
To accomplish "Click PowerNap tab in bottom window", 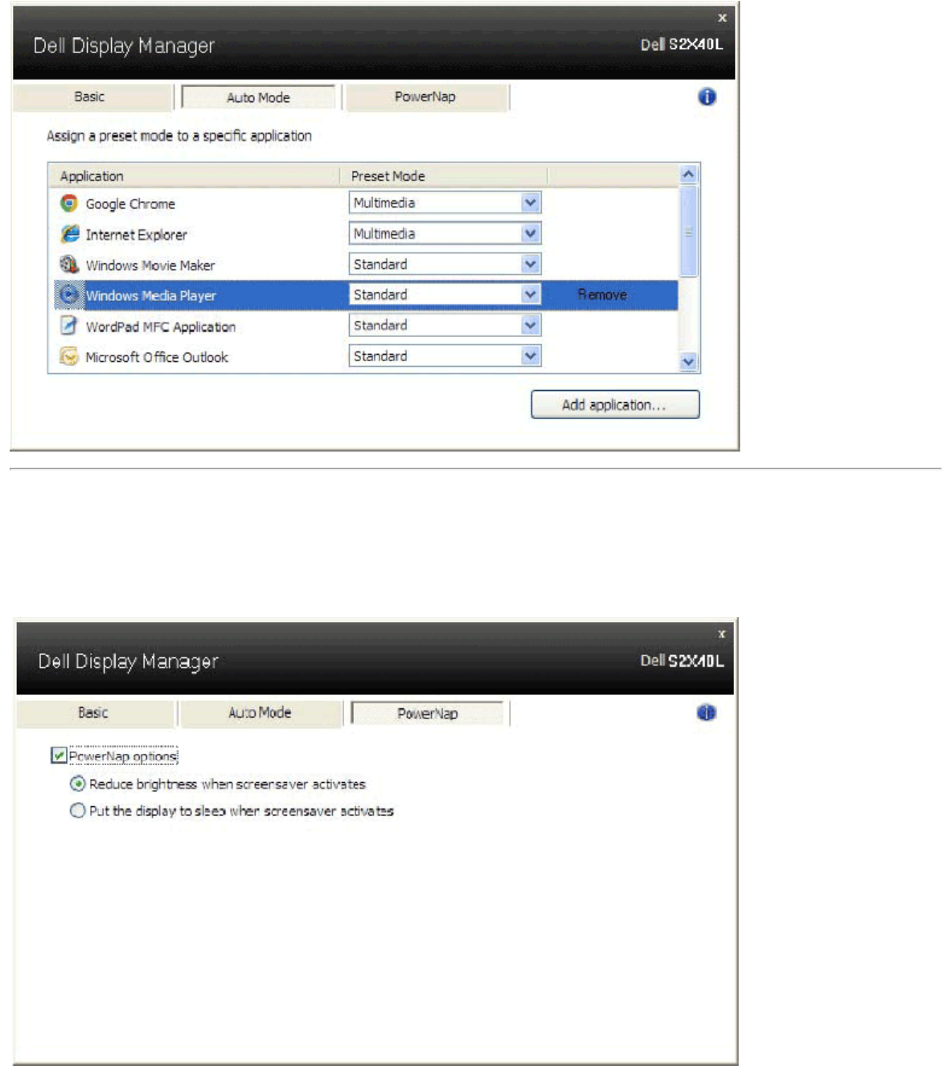I will (x=428, y=714).
